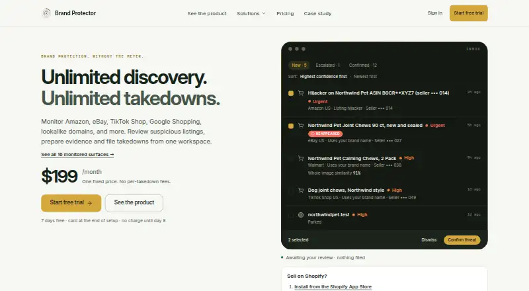The height and width of the screenshot is (291, 529).
Task: Uncheck the Northwind Pet Joint Chews checkbox
Action: (x=291, y=126)
